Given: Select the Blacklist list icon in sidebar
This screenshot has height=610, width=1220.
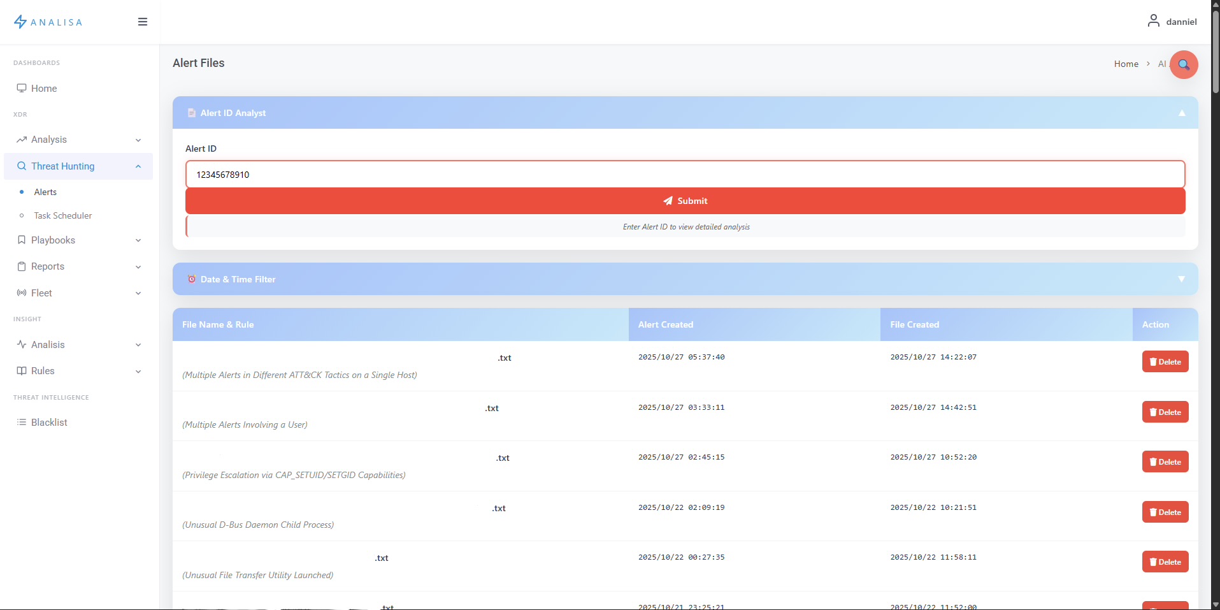Looking at the screenshot, I should tap(21, 422).
